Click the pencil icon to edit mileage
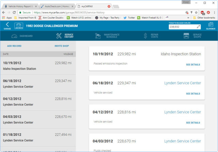Screen dimensions: 218x152 pyautogui.click(x=199, y=26)
